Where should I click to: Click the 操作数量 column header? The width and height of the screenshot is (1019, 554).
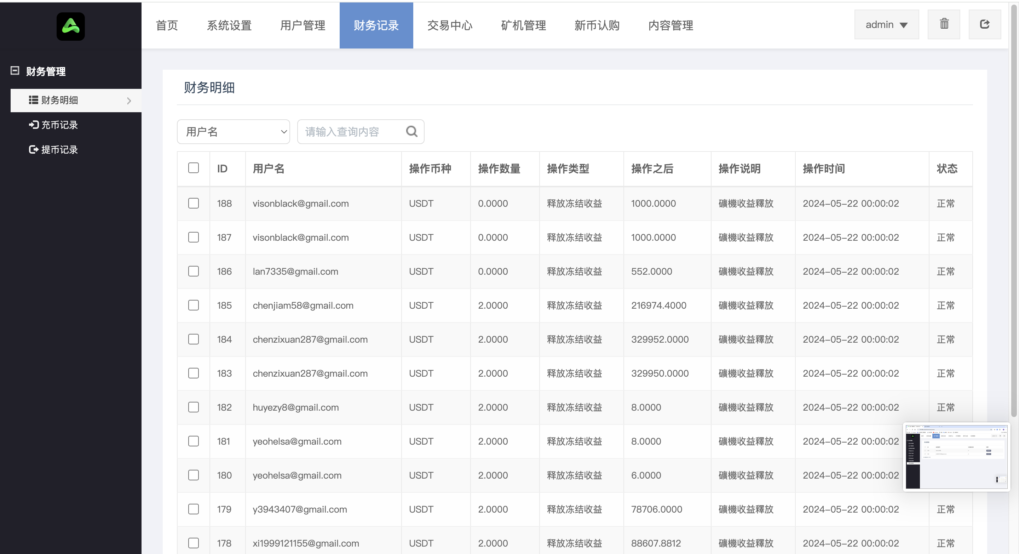tap(499, 169)
